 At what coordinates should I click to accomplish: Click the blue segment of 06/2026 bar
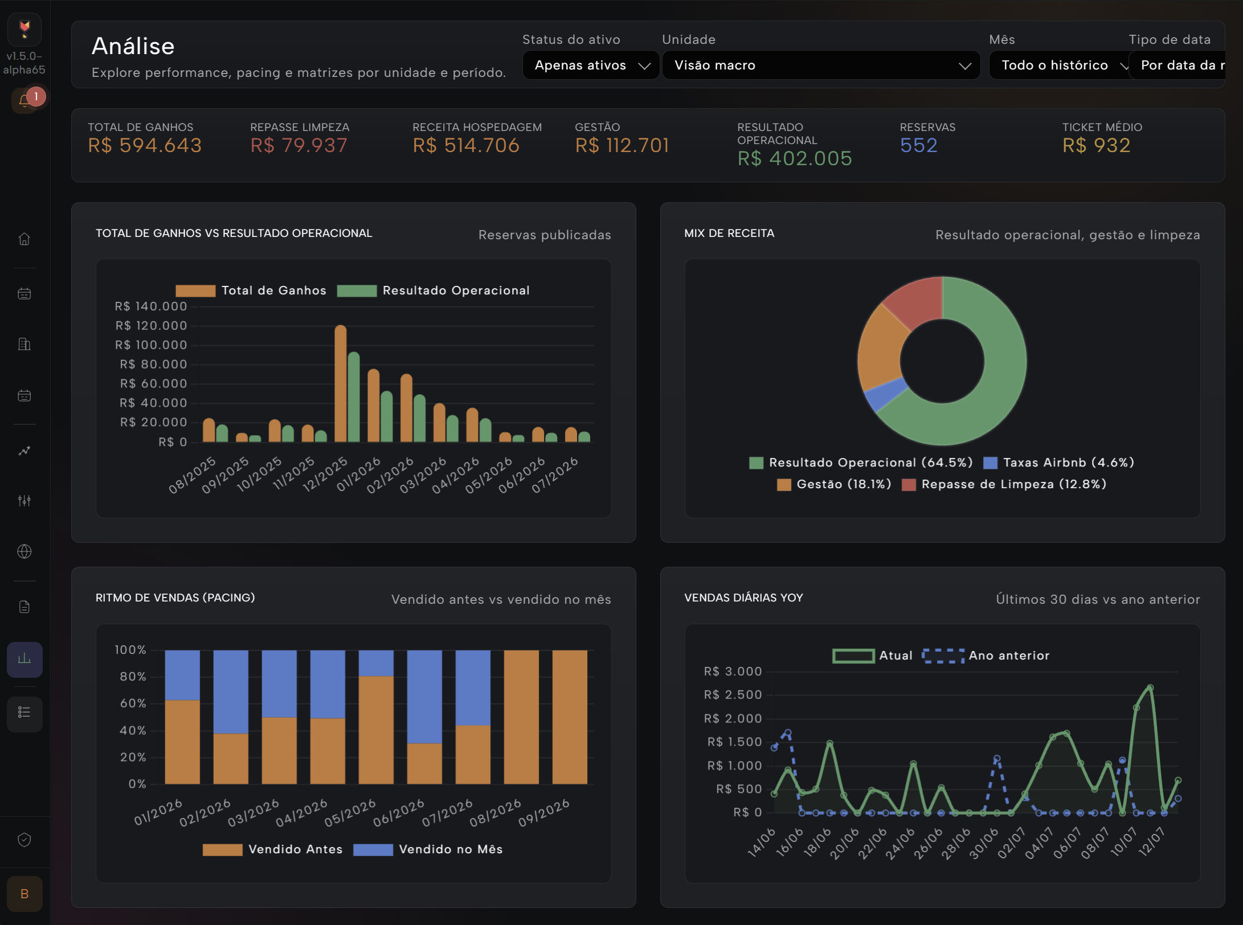pos(424,697)
